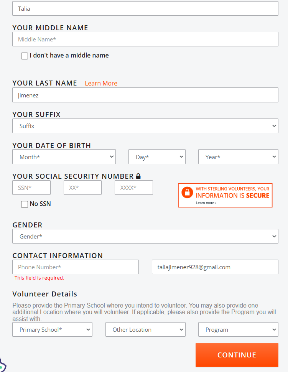Tick the No SSN checkbox
The height and width of the screenshot is (372, 288).
25,204
